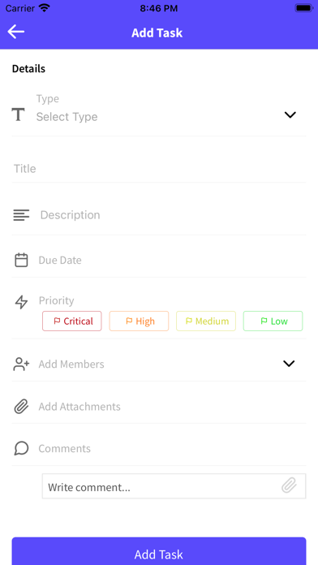Screen dimensions: 318x565
Task: Click the Priority lightning bolt icon
Action: pyautogui.click(x=21, y=302)
